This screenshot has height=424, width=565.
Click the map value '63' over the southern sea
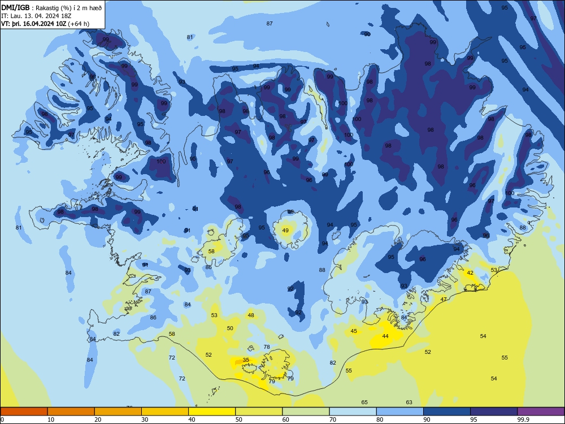(409, 403)
